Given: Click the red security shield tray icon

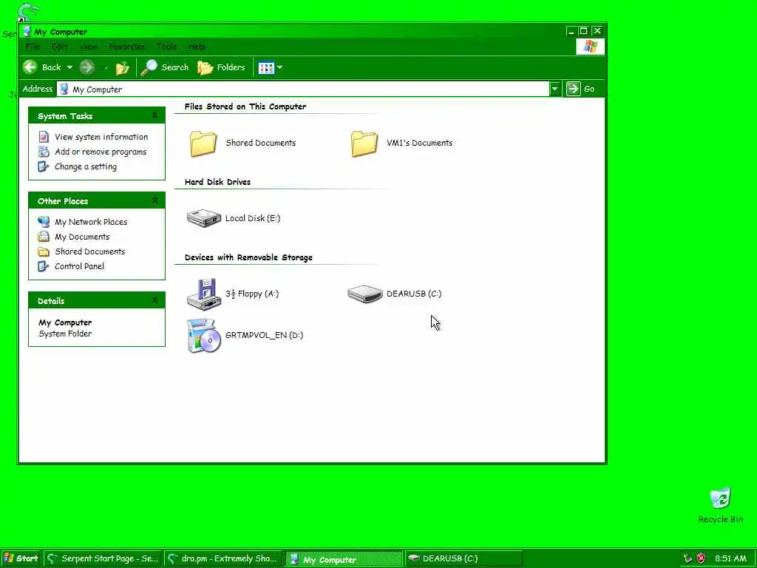Looking at the screenshot, I should tap(701, 558).
